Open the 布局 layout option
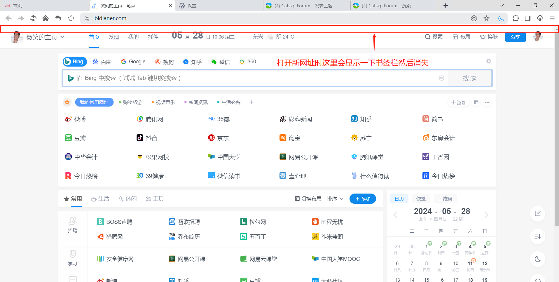Screen dimensions: 559x282 461,37
